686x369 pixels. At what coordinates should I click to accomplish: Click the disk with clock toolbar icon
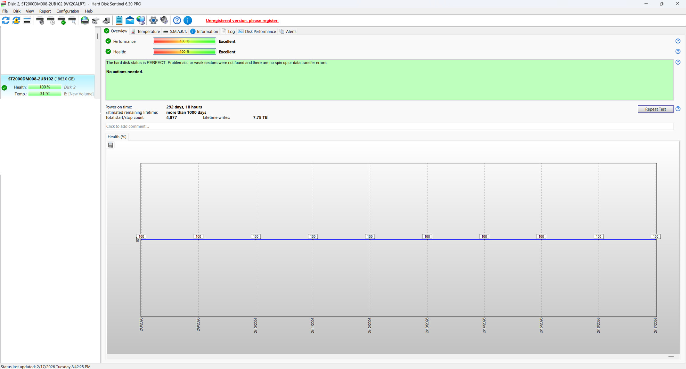point(51,20)
